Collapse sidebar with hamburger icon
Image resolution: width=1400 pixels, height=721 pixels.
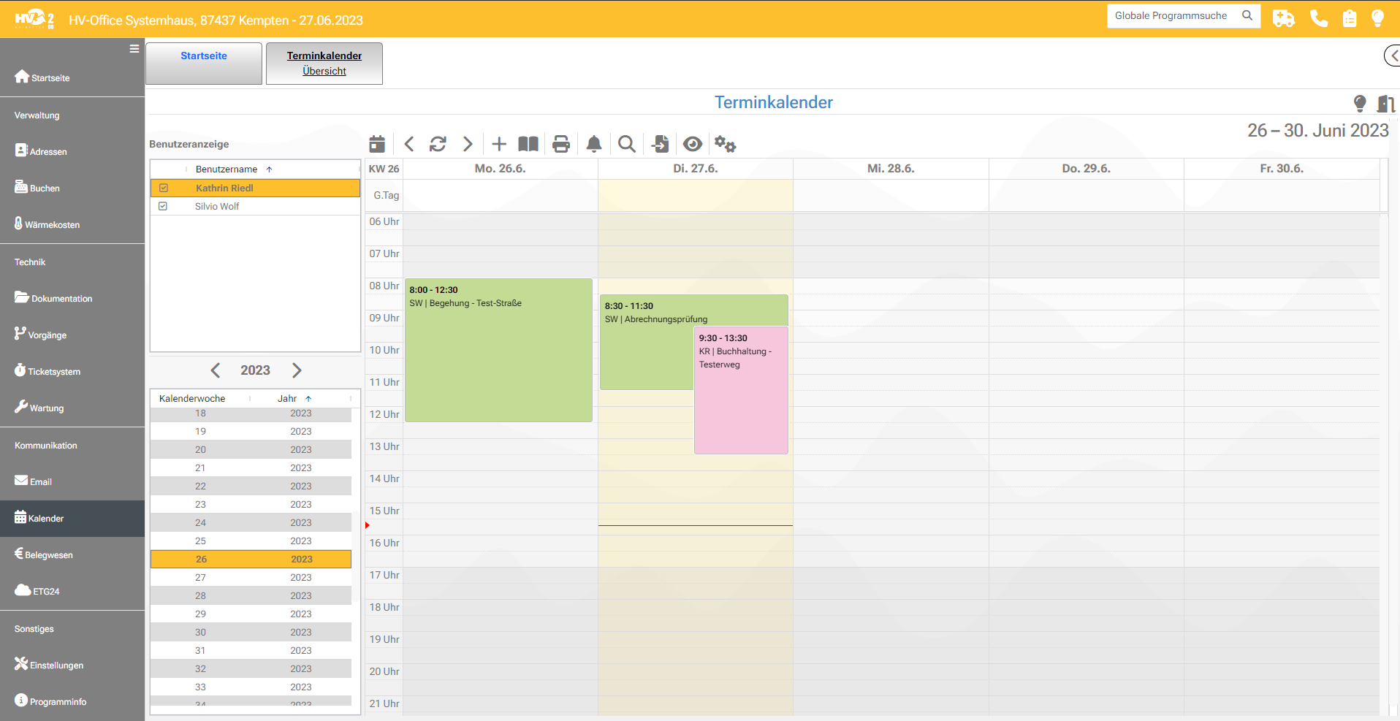(134, 49)
